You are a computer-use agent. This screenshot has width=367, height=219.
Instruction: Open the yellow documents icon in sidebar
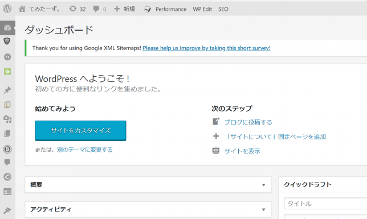pos(7,105)
